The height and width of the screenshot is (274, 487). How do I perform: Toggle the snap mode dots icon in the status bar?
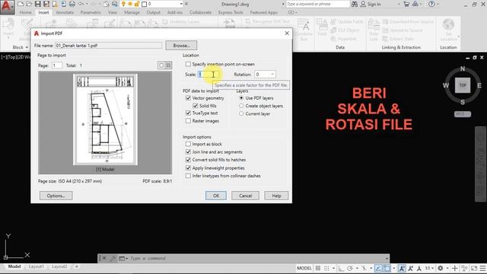coord(326,268)
